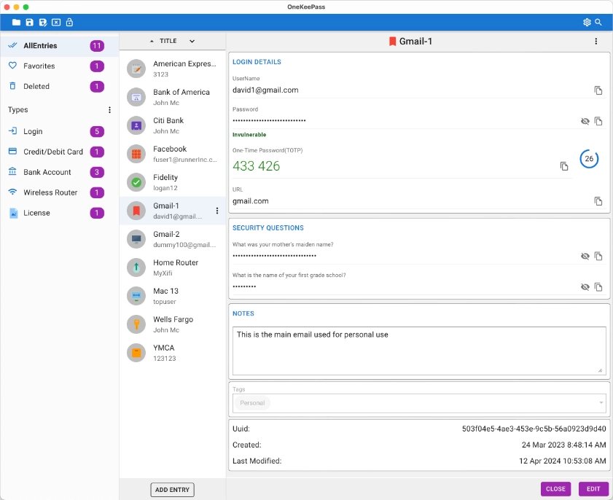
Task: Copy first grade school answer
Action: pyautogui.click(x=598, y=287)
